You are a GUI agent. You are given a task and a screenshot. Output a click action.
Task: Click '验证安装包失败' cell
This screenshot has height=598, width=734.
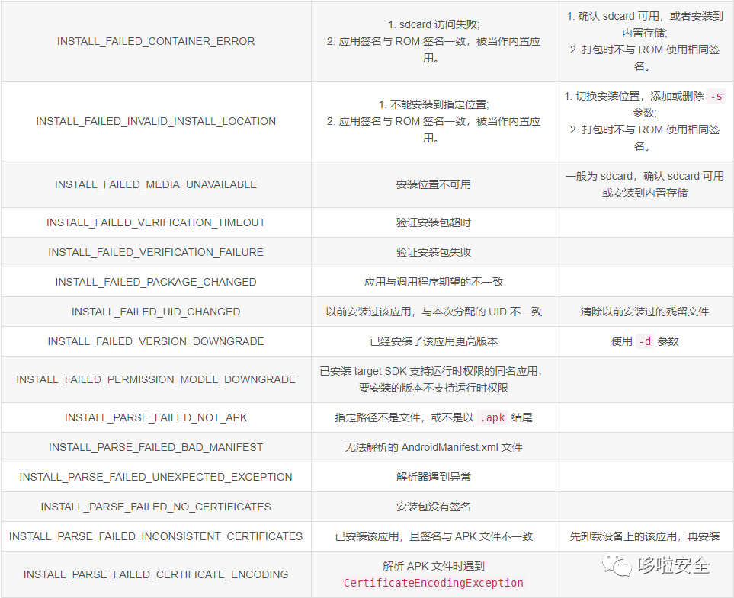click(434, 252)
